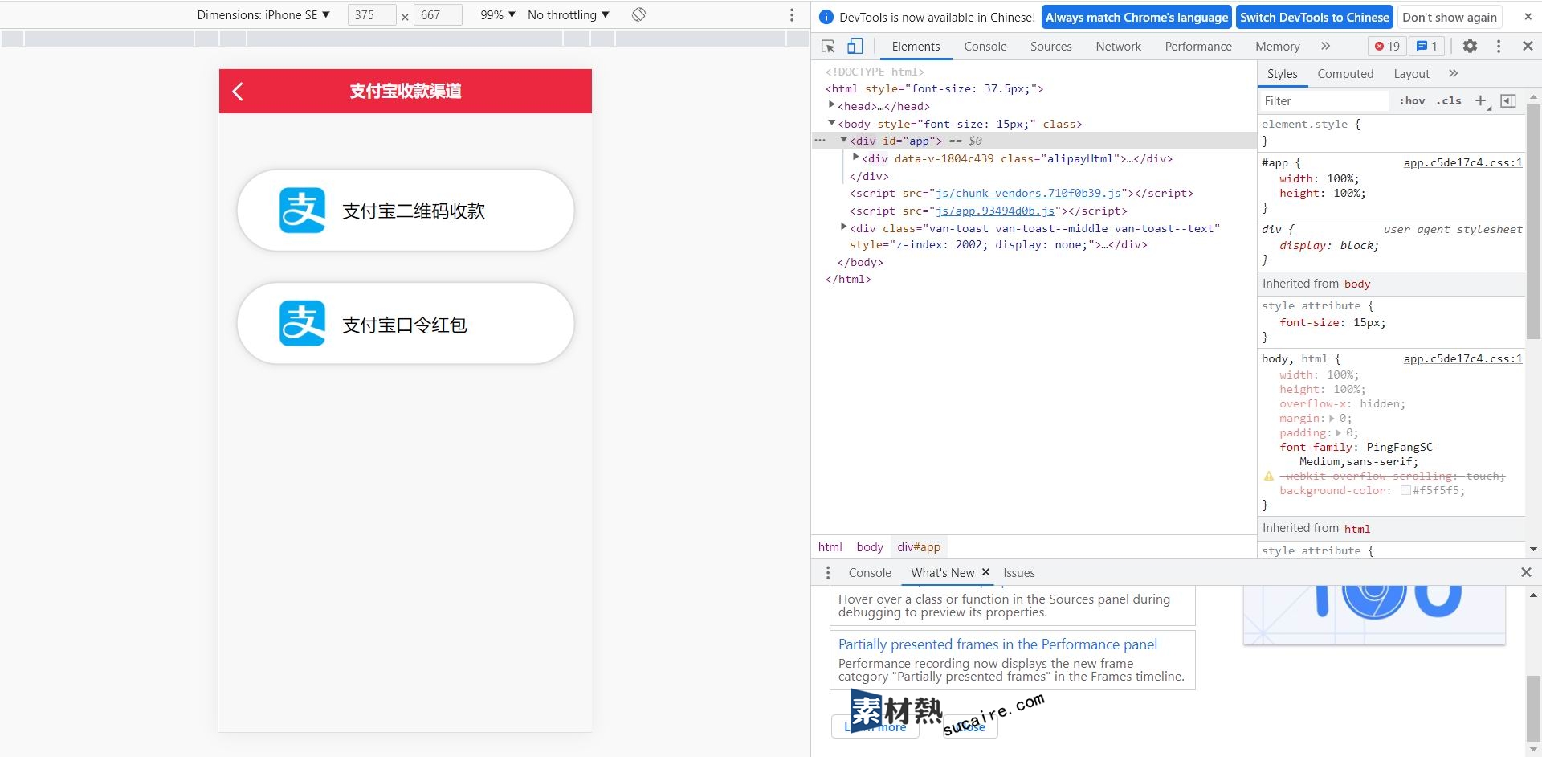Image resolution: width=1542 pixels, height=757 pixels.
Task: Click Switch DevTools to Chinese button
Action: tap(1315, 17)
